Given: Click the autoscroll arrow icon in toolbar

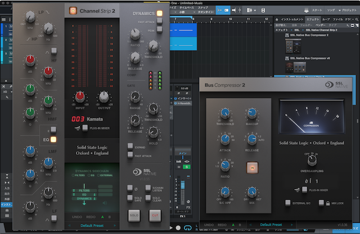Looking at the screenshot, I should [234, 10].
